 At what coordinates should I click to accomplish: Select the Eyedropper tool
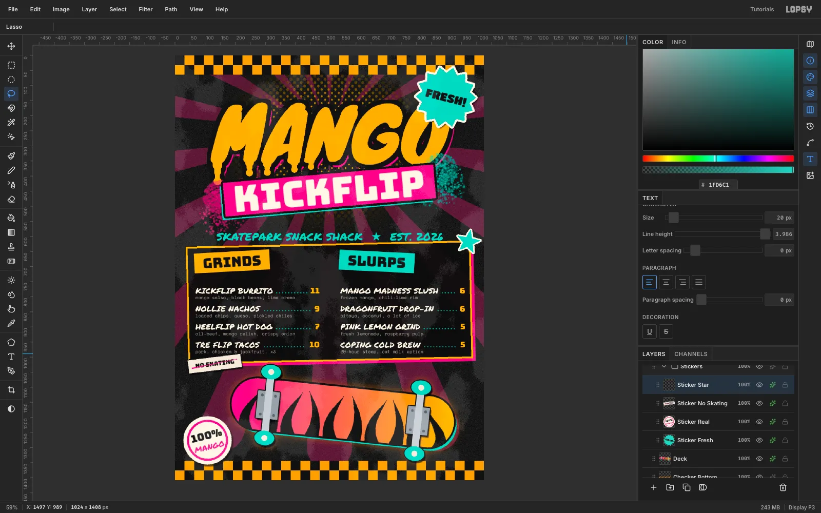point(11,323)
